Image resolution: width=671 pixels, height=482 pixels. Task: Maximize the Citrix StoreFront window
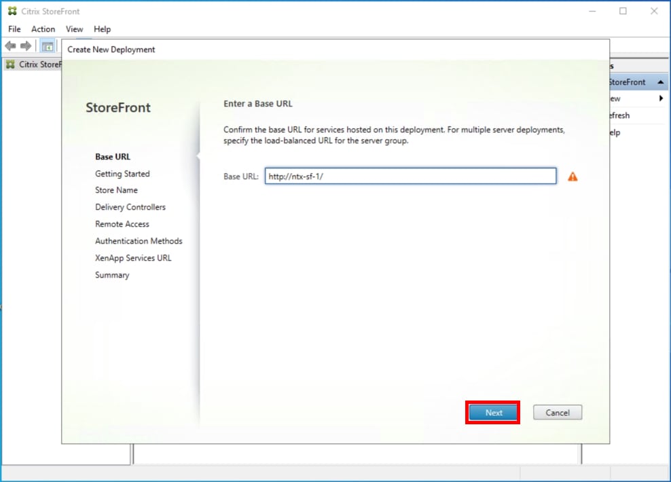(623, 11)
